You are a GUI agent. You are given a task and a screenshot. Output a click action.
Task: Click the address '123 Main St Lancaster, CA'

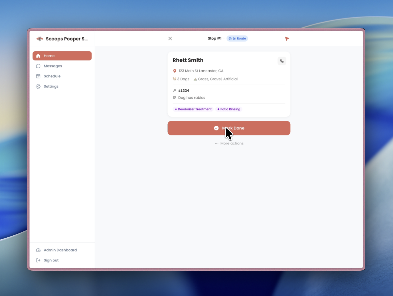pyautogui.click(x=201, y=71)
